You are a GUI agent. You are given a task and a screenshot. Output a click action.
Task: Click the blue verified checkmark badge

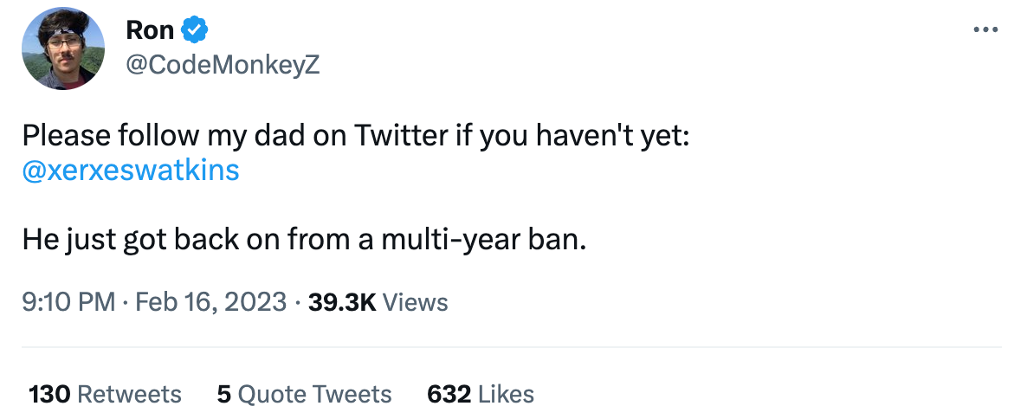(x=194, y=30)
